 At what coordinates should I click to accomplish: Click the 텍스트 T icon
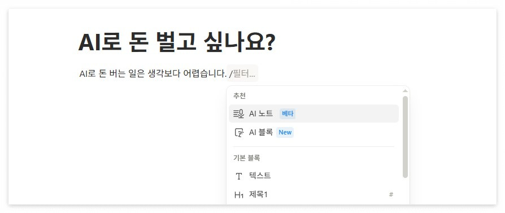[238, 176]
